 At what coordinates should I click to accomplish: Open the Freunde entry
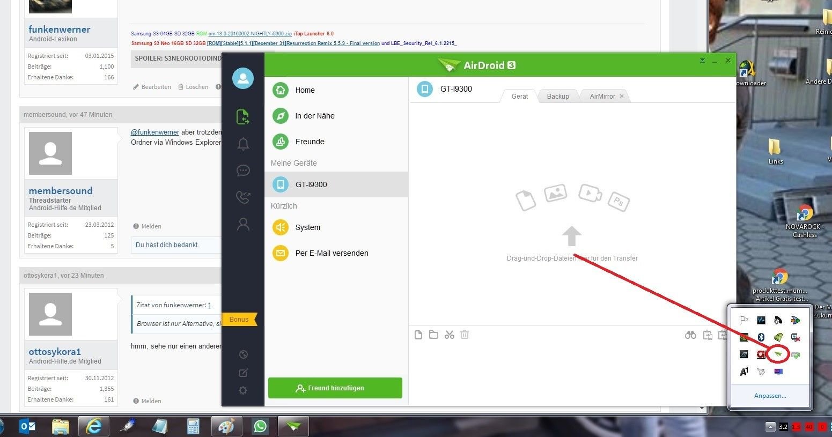click(x=336, y=142)
